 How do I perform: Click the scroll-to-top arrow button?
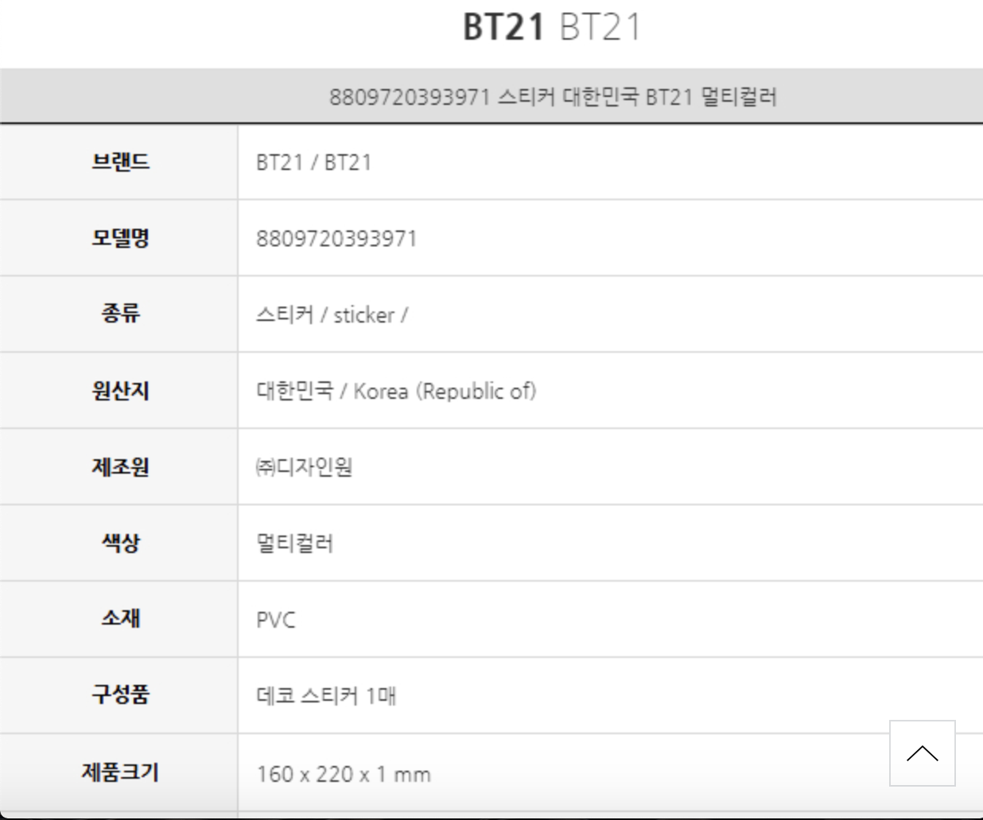click(x=922, y=752)
